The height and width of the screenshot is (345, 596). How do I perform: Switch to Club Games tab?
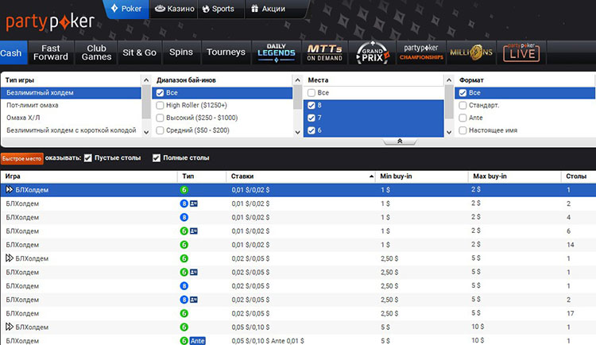tap(96, 52)
